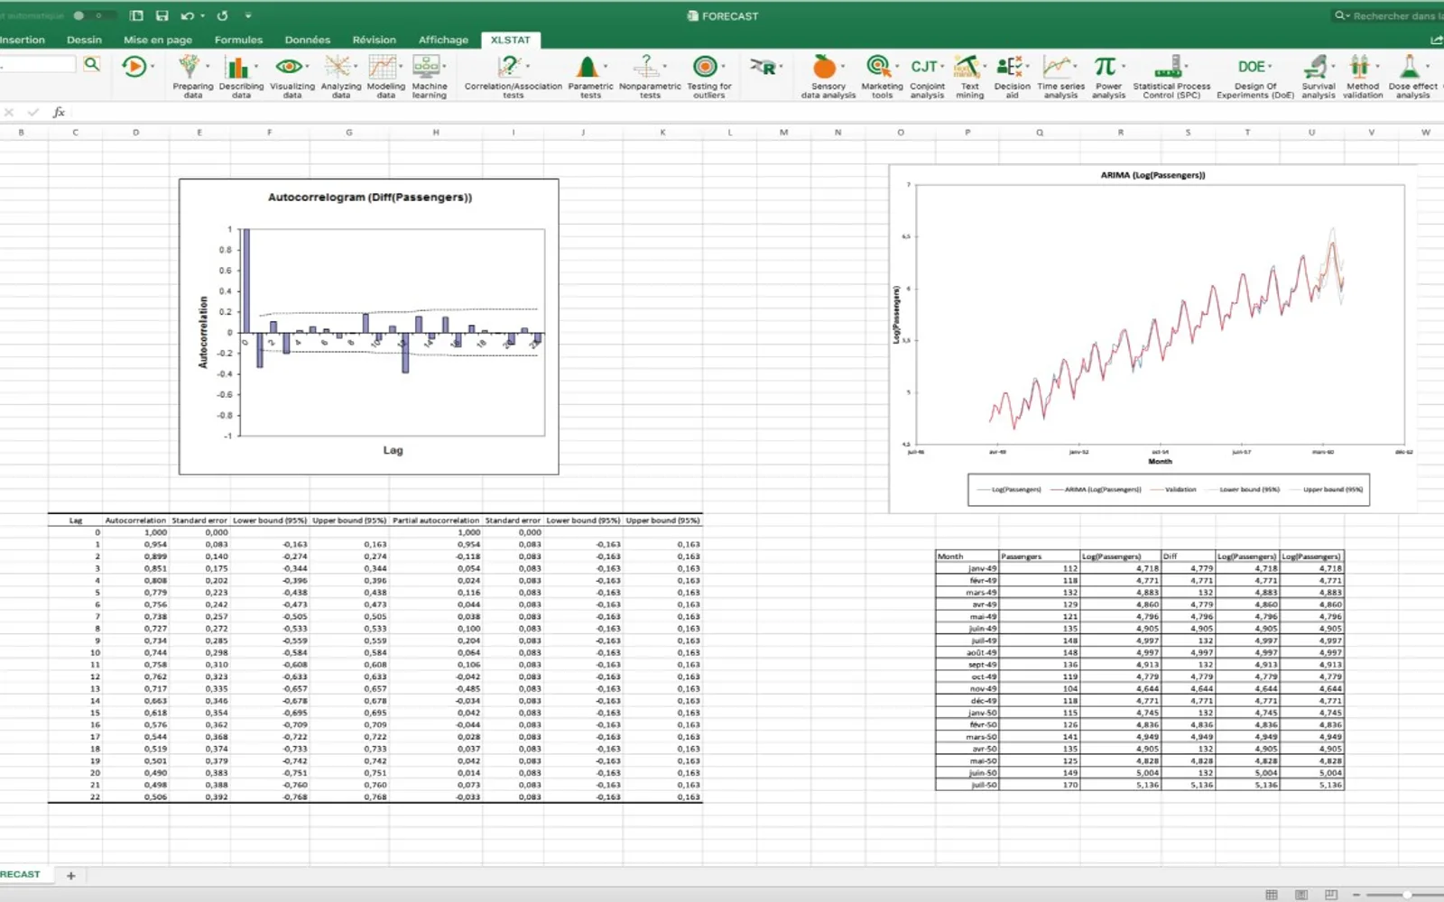This screenshot has height=902, width=1444.
Task: Open the Decision aid icon
Action: tap(1009, 67)
